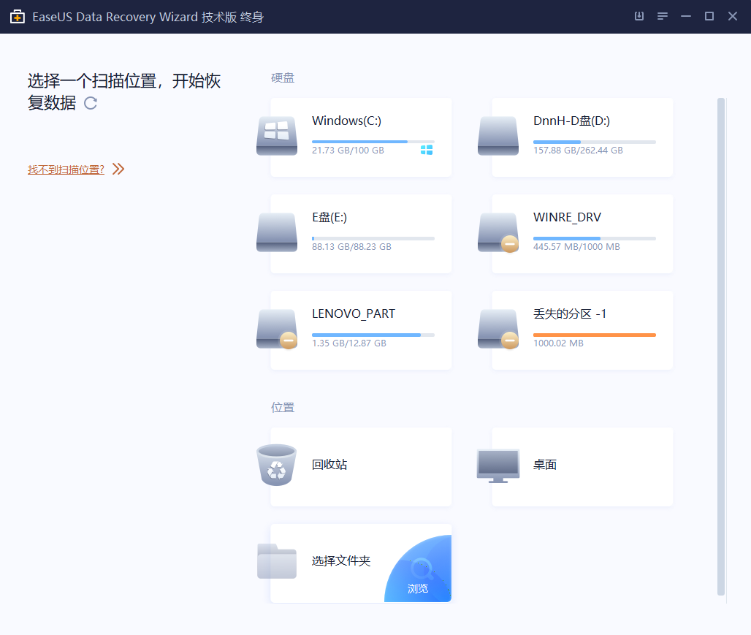751x635 pixels.
Task: Maximize the EaseUS window
Action: [x=709, y=16]
